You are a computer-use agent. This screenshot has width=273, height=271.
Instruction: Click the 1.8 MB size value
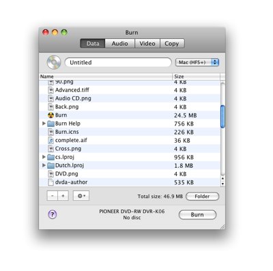coord(184,166)
